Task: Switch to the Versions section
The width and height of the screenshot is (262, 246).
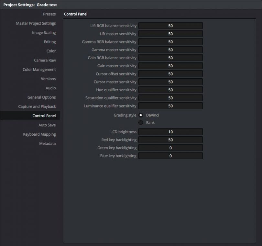Action: 49,79
